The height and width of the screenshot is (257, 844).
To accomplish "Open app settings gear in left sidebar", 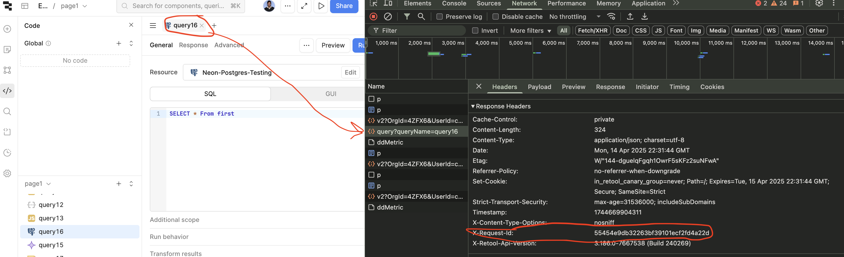I will 7,173.
